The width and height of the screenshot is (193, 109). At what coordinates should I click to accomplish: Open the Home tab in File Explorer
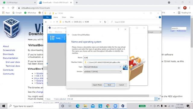55,17
